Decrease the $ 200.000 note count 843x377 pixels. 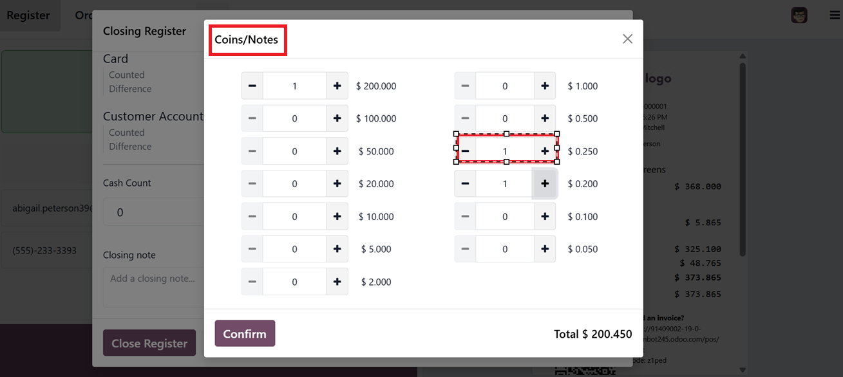pyautogui.click(x=252, y=86)
